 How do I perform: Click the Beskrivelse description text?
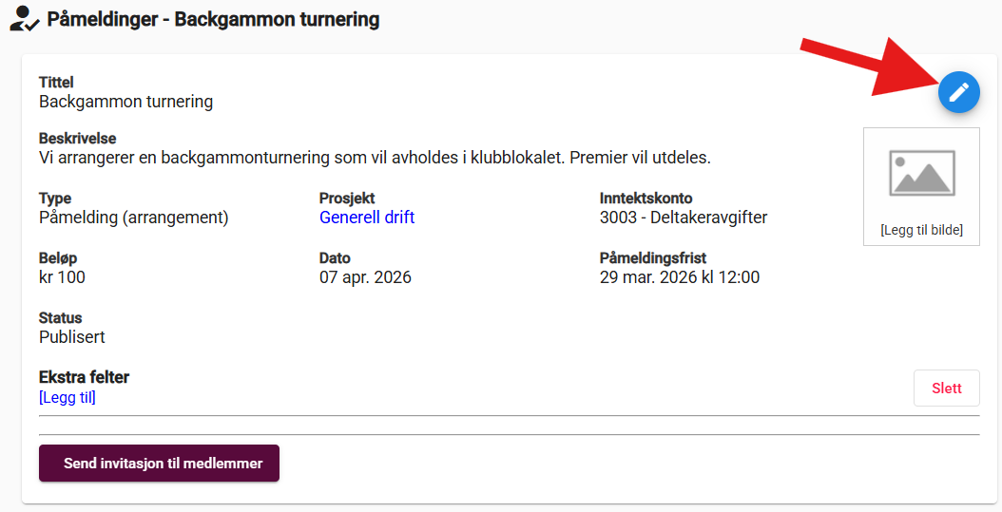(x=375, y=157)
